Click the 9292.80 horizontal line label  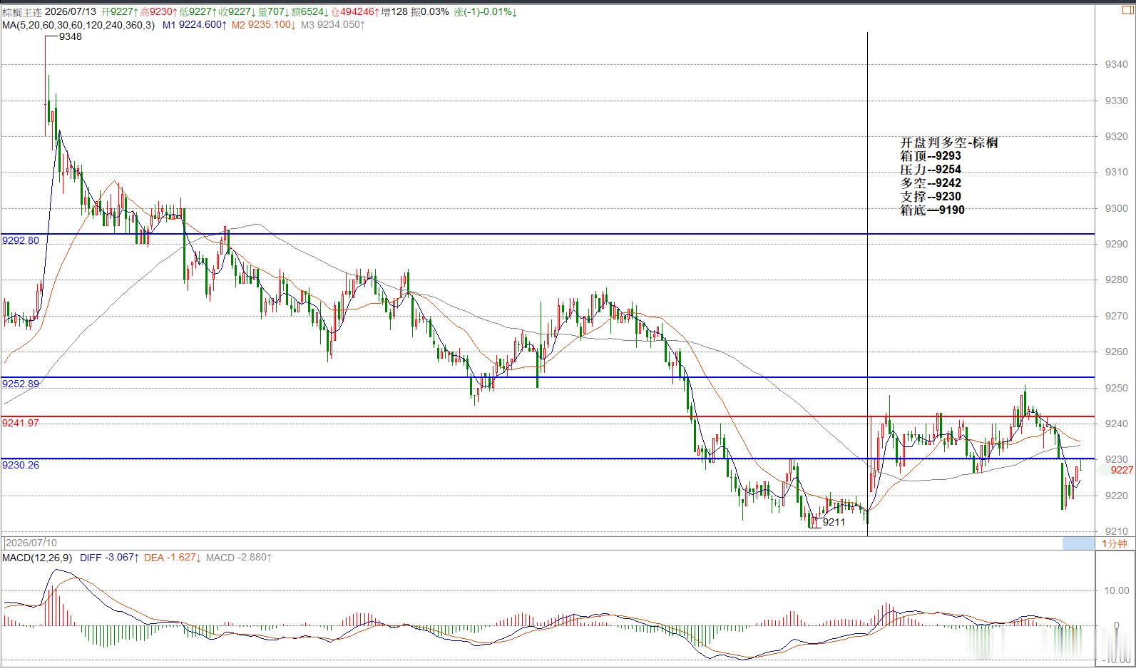pos(21,241)
